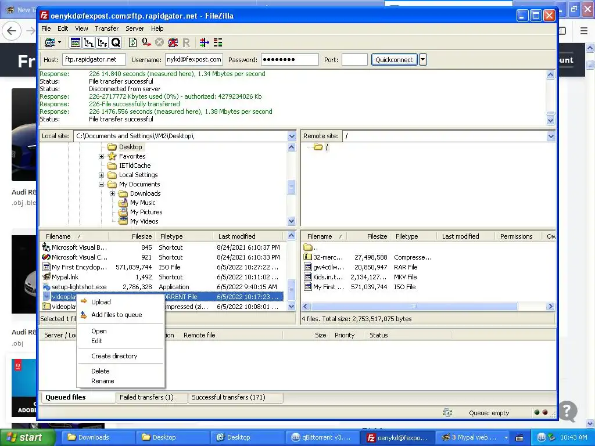The image size is (595, 446).
Task: Click the refresh file lists icon
Action: coord(133,42)
